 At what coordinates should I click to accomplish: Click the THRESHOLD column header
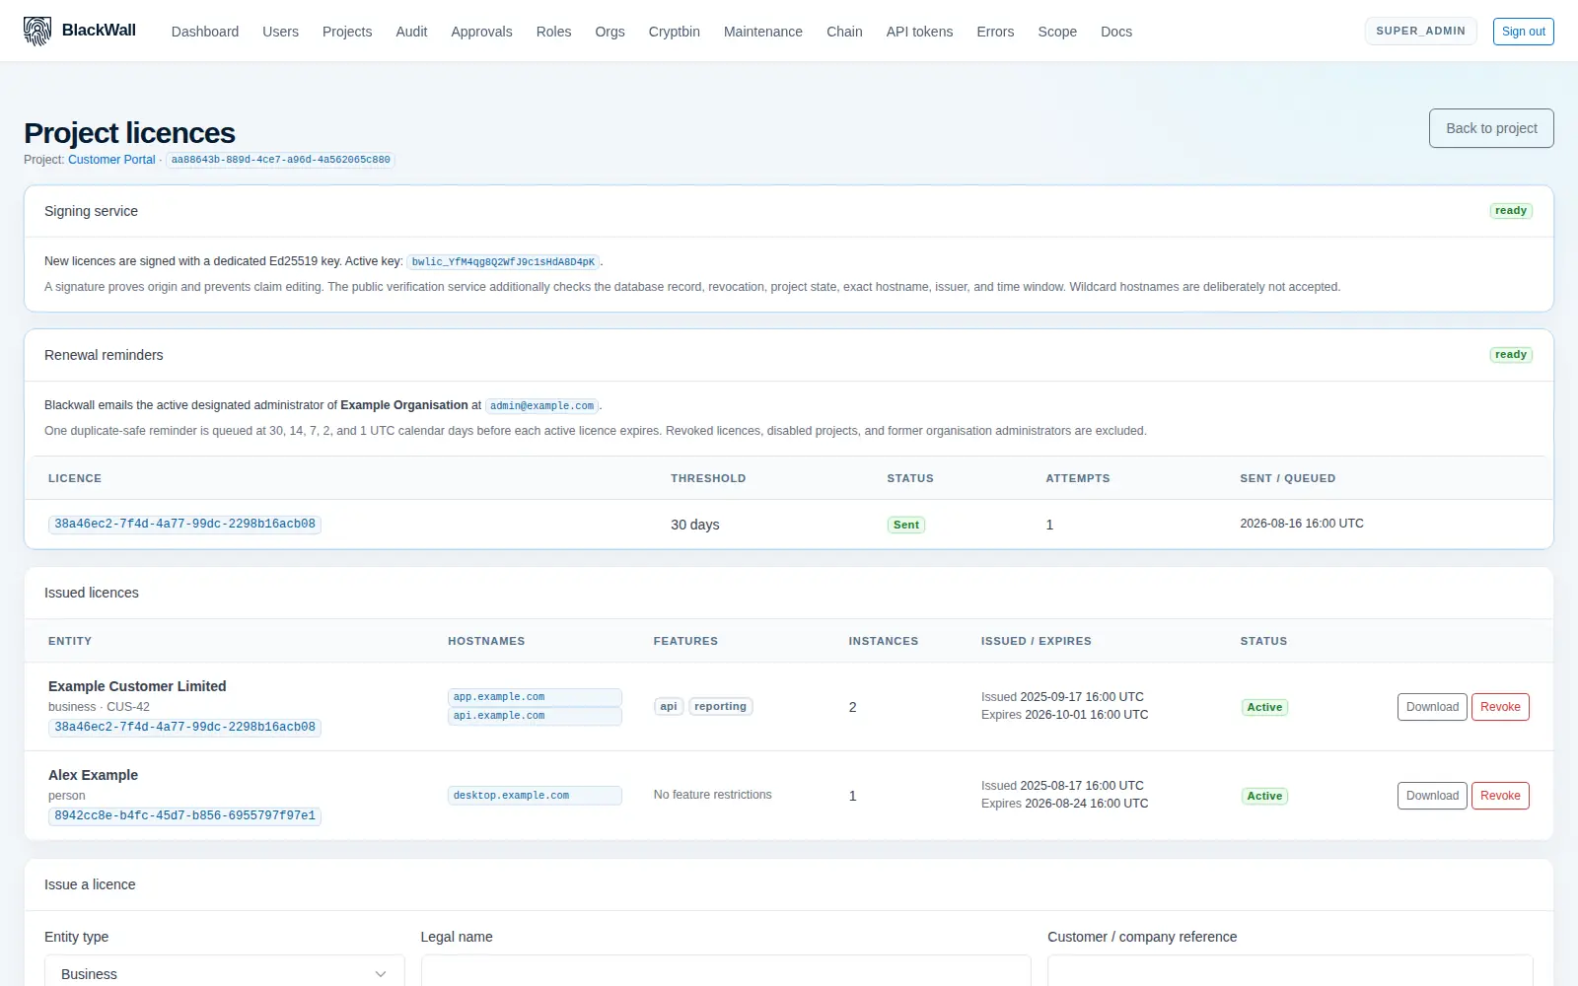coord(708,478)
